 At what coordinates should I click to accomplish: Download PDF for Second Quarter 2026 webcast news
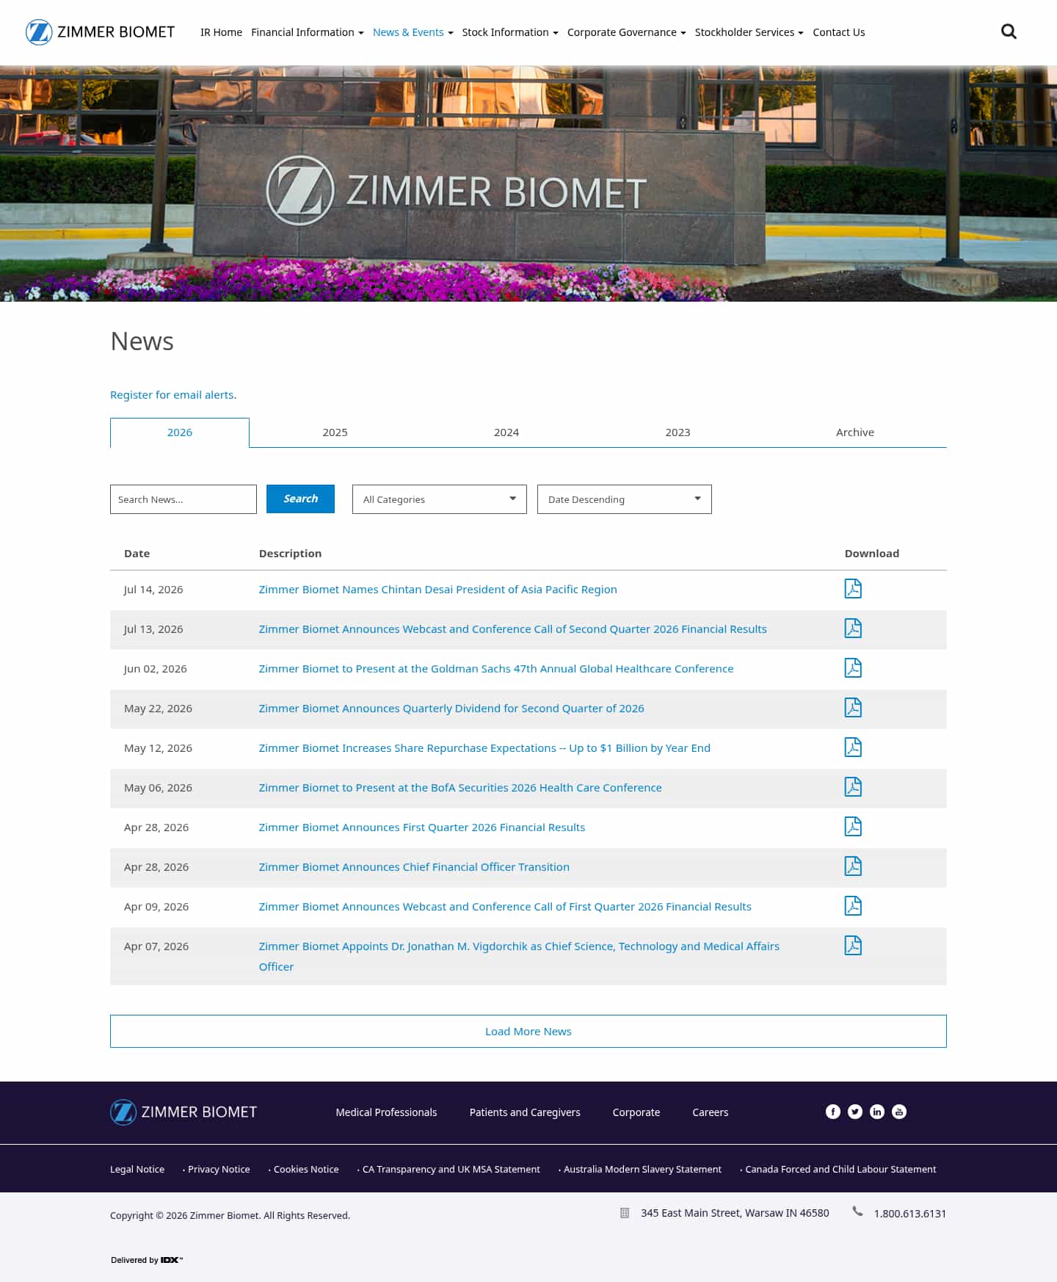(x=853, y=629)
